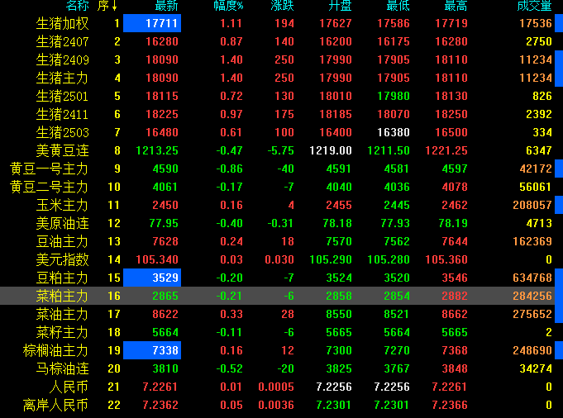Select the 菜籽主力 row name
Viewport: 563px width, 418px height.
click(63, 333)
